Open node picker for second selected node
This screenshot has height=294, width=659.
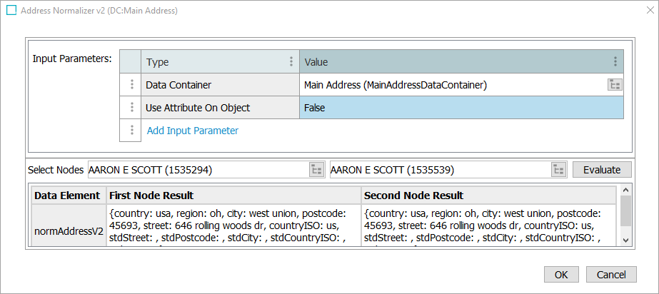[x=559, y=170]
